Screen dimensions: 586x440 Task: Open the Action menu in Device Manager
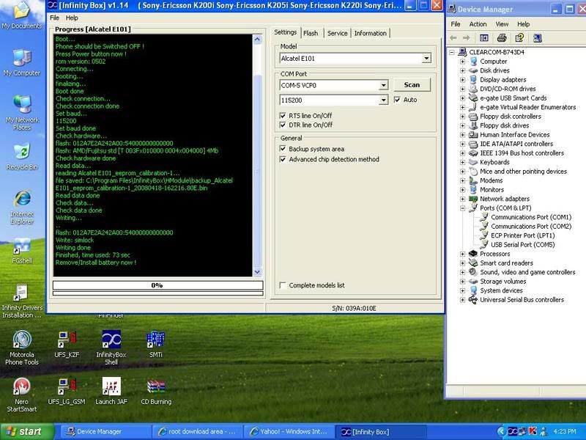click(x=478, y=23)
